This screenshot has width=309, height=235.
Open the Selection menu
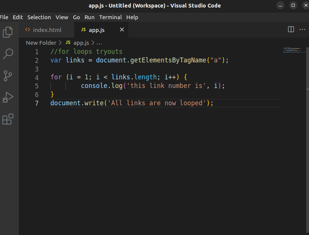39,17
